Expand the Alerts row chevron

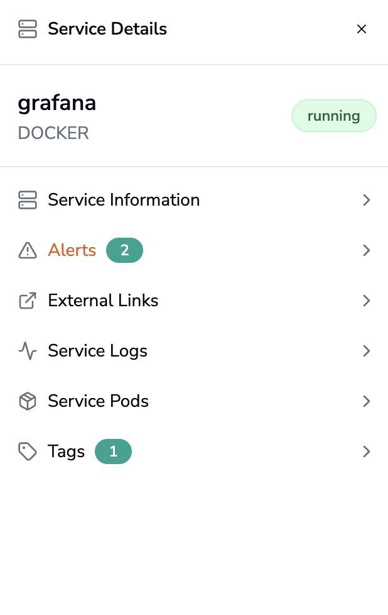(367, 250)
